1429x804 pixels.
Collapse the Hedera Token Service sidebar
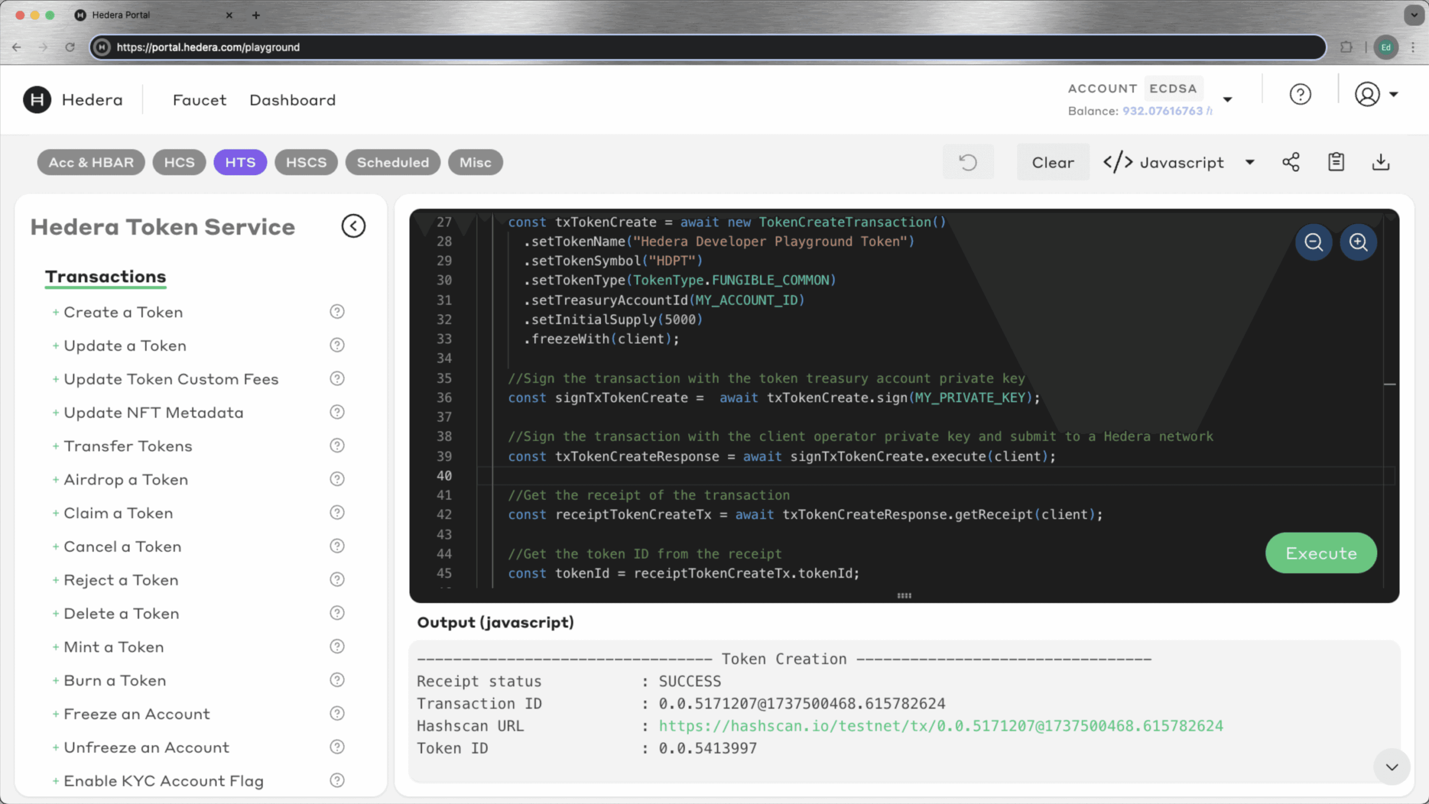353,226
